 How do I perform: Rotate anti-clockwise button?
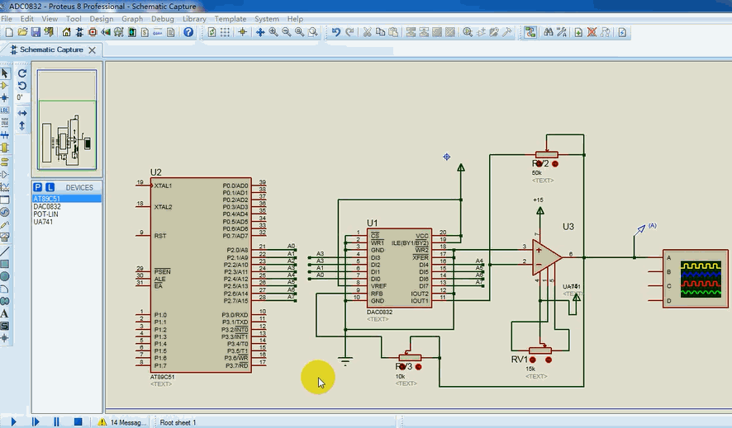22,86
